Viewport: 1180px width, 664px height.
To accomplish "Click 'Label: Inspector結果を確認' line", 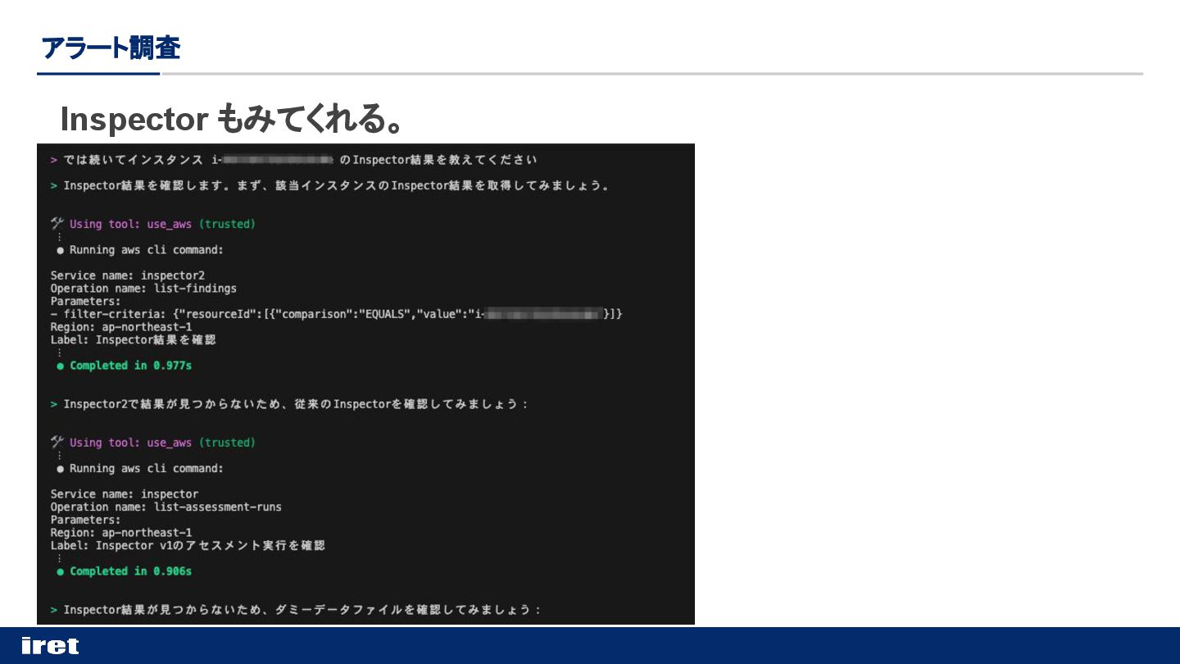I will (133, 339).
